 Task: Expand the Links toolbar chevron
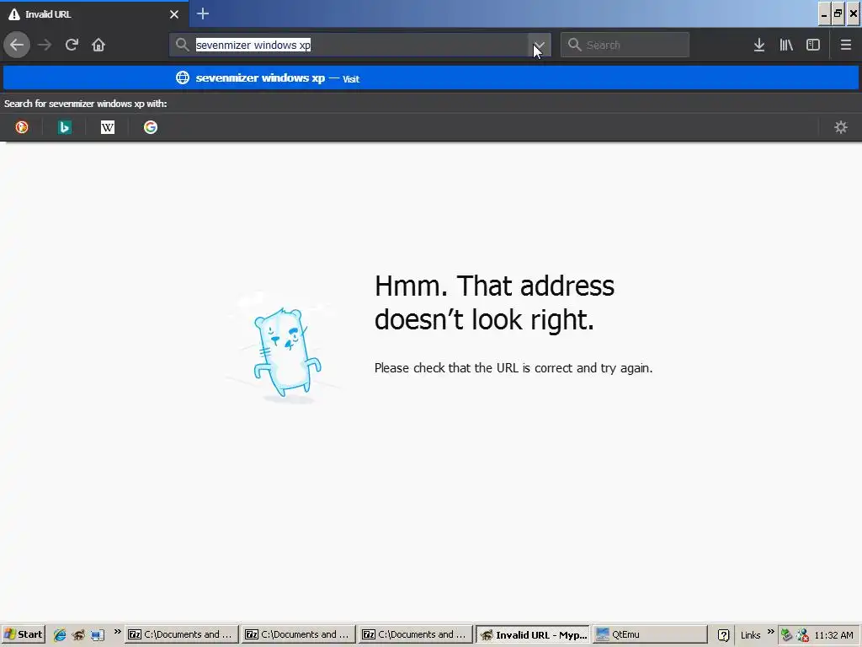770,632
